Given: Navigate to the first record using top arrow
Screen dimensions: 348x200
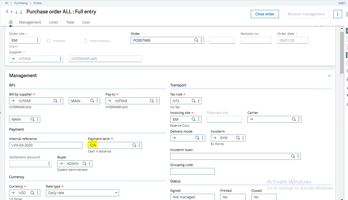Looking at the screenshot, I should tap(7, 12).
